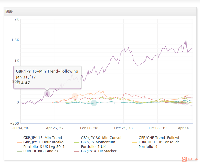Image resolution: width=200 pixels, height=163 pixels.
Task: Toggle GBP/CHF Trend-Following legend series
Action: point(157,138)
